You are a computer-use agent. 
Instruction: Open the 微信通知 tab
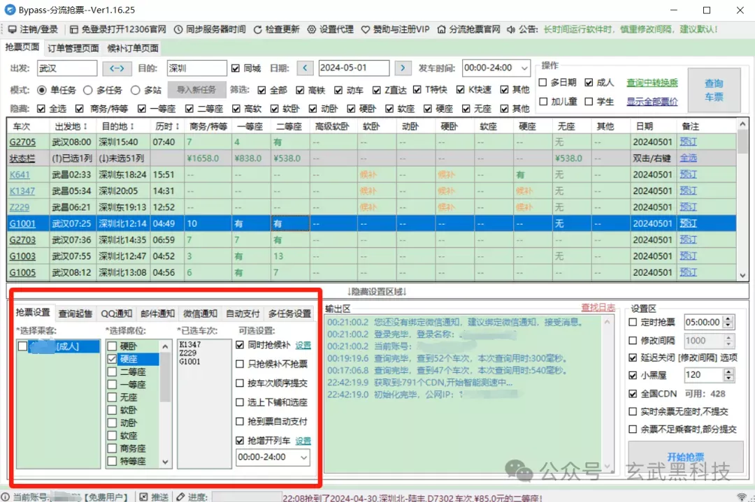(x=201, y=313)
